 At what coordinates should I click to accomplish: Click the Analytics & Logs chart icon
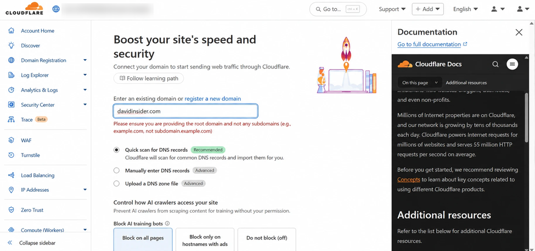pos(12,90)
